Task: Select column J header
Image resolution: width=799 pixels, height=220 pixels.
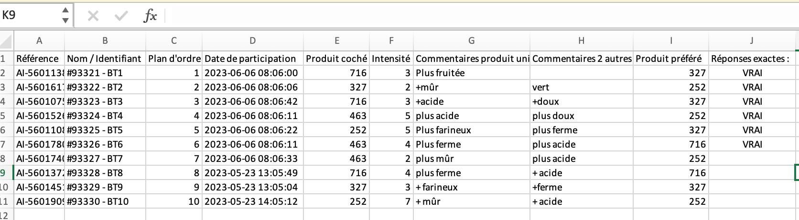Action: (x=752, y=41)
